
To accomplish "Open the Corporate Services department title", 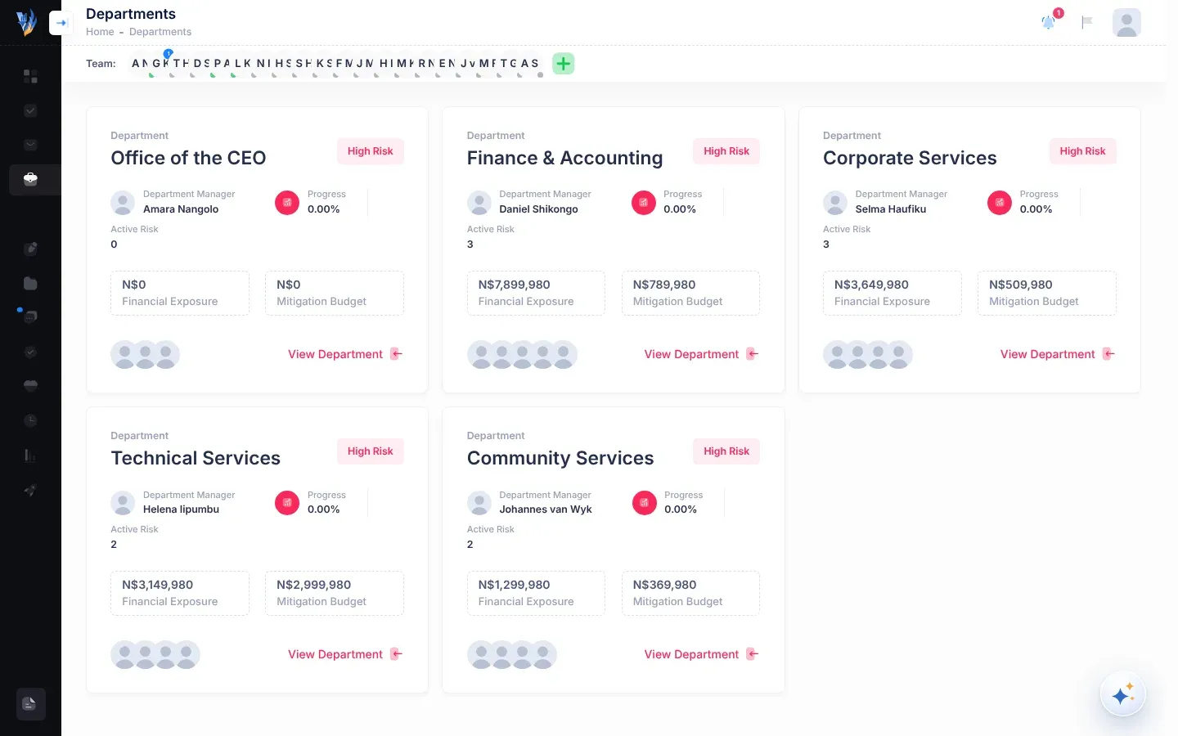I will pyautogui.click(x=910, y=158).
